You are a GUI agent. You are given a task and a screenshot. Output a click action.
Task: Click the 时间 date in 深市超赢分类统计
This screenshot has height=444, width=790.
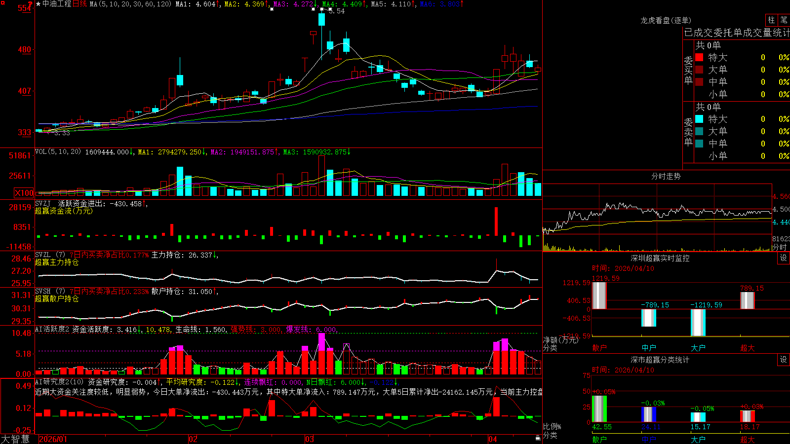623,370
